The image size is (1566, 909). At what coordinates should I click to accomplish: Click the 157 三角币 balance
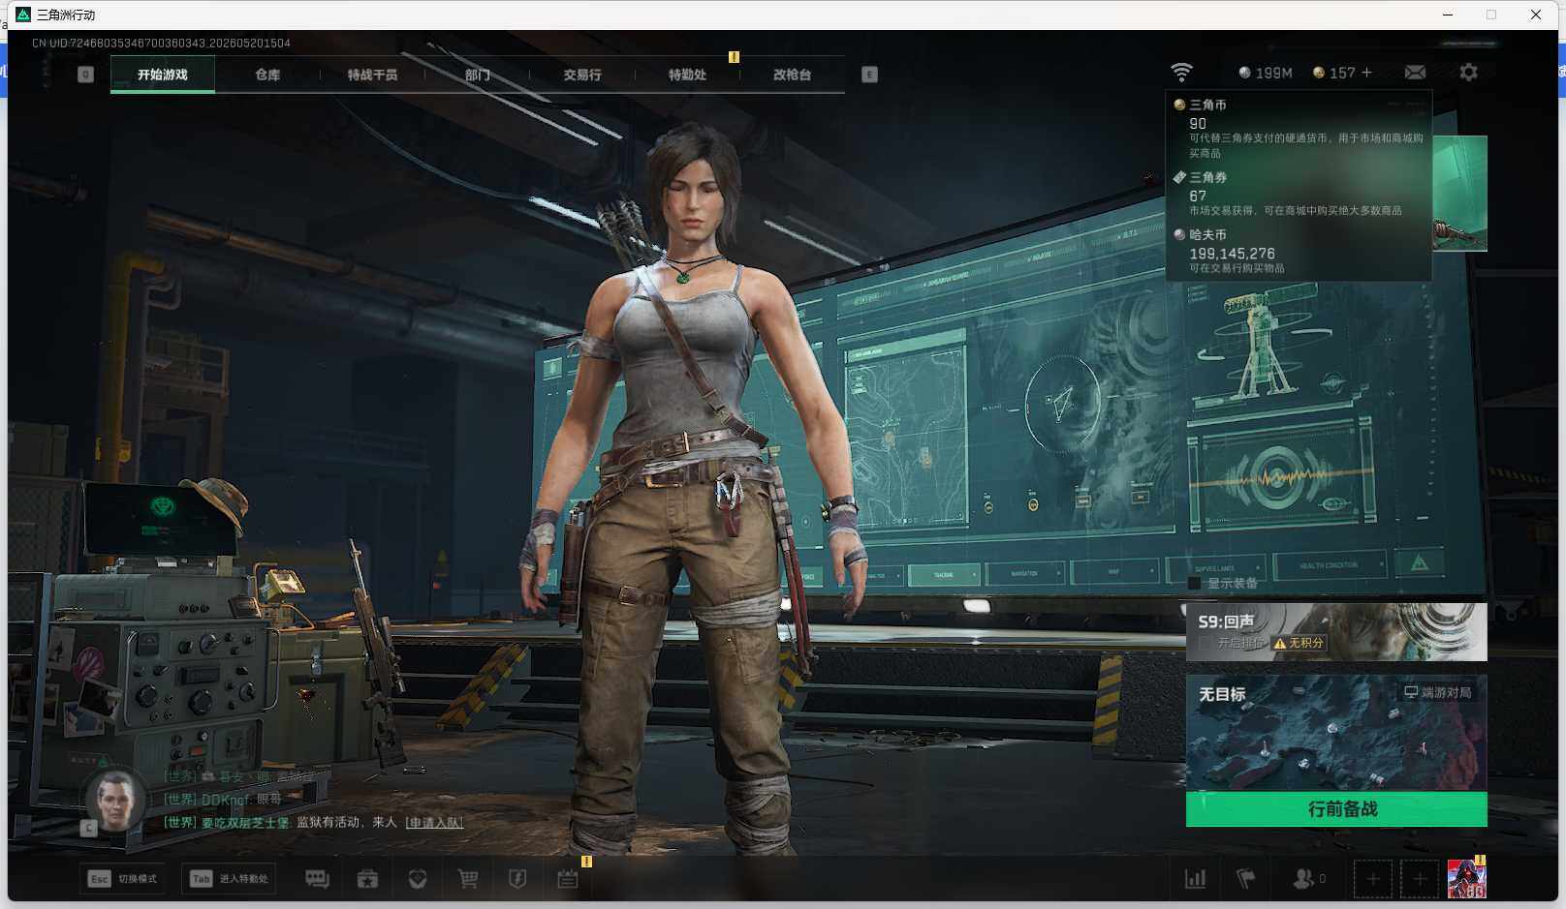click(1334, 73)
